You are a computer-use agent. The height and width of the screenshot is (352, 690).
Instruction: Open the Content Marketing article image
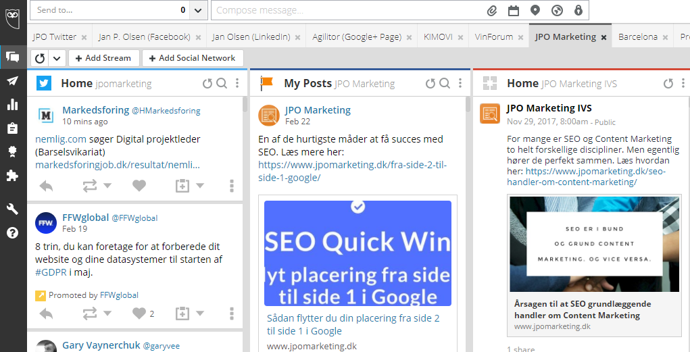[x=594, y=244]
